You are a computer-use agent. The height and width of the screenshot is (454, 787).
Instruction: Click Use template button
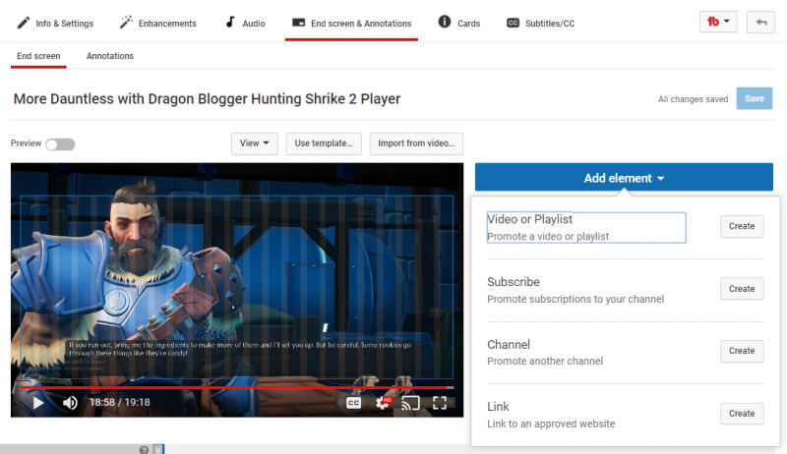[x=324, y=143]
